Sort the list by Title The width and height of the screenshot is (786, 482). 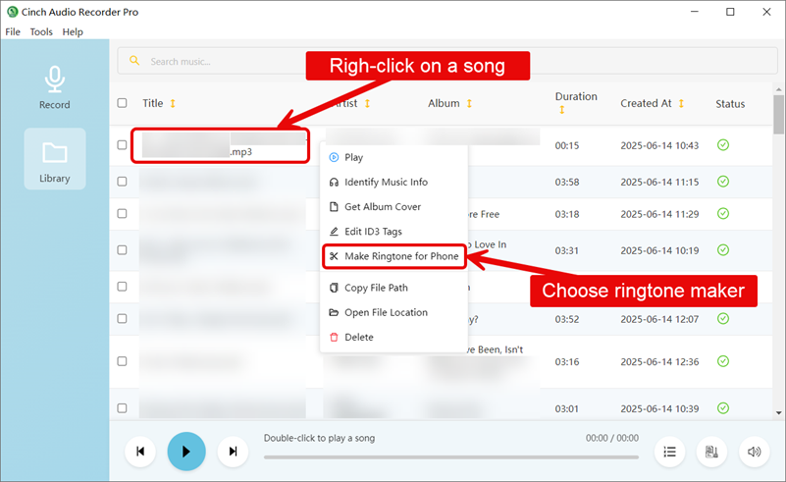(173, 103)
